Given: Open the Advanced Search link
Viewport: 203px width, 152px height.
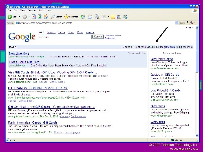Looking at the screenshot, I should [113, 35].
